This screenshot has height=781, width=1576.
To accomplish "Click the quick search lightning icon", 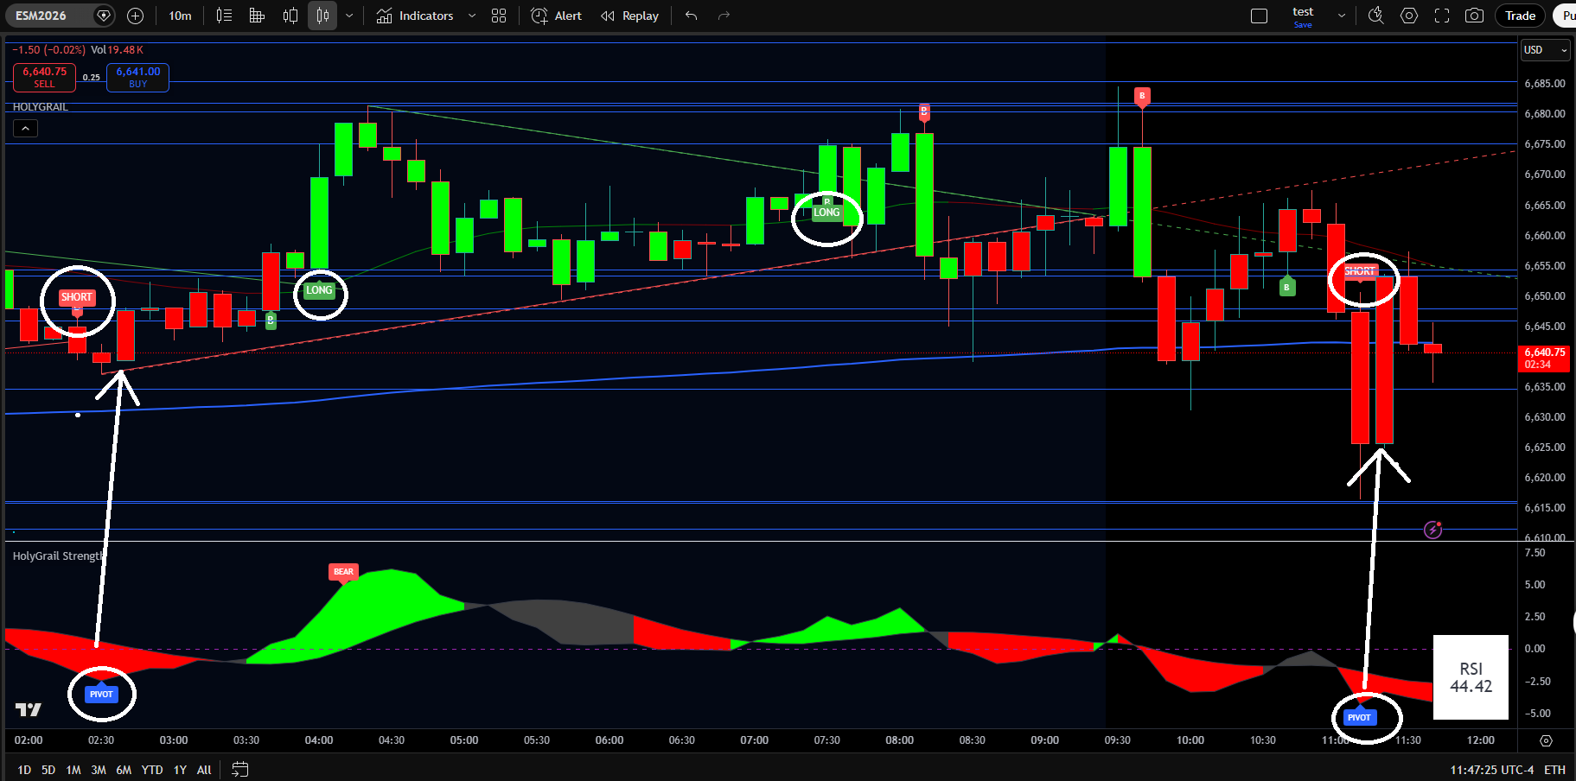I will [x=1375, y=16].
